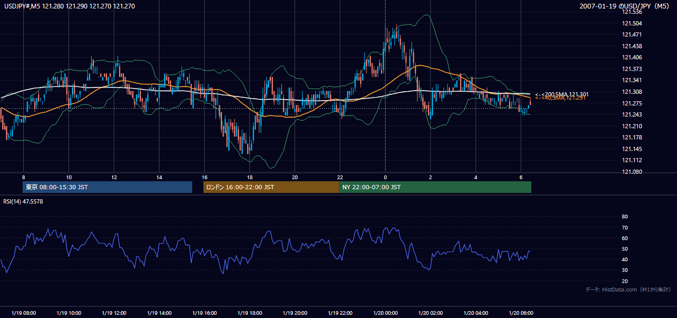This screenshot has width=677, height=318.
Task: Click the date label 1/20 06:00
Action: tap(521, 313)
